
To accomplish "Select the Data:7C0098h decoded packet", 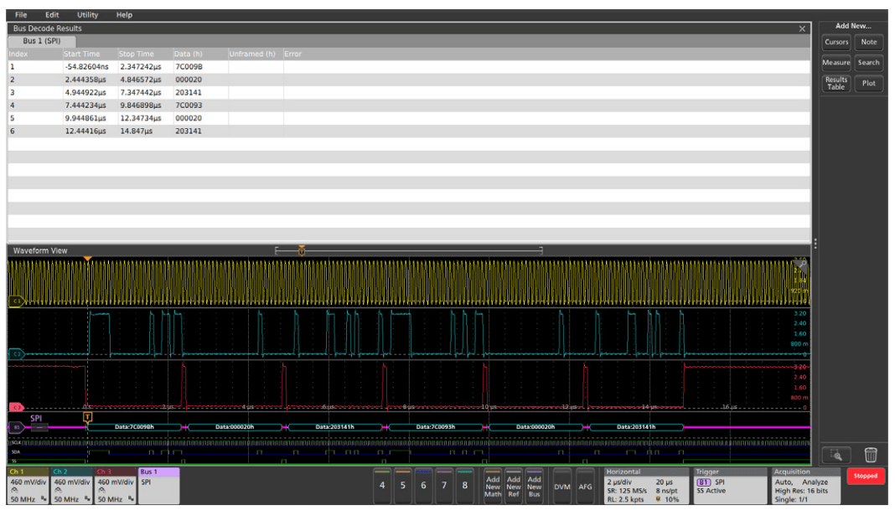I will 135,425.
